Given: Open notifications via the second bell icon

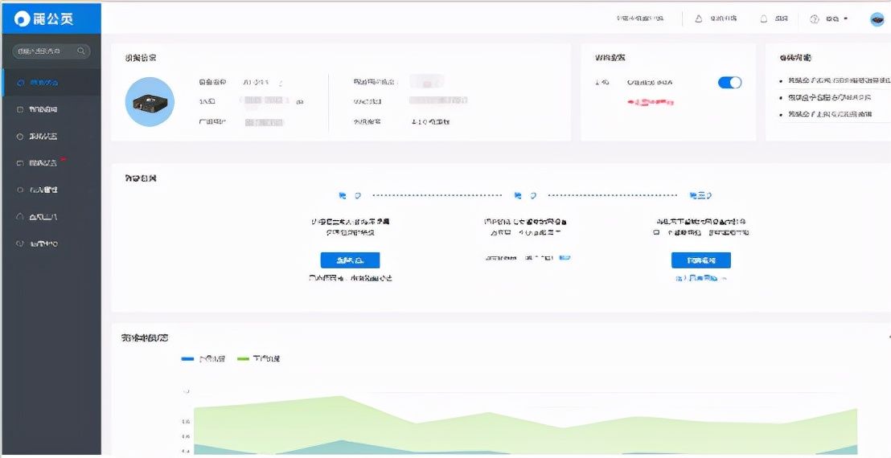Looking at the screenshot, I should tap(764, 18).
